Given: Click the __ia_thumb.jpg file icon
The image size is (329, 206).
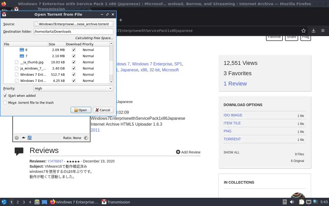Looking at the screenshot, I should pyautogui.click(x=17, y=62).
